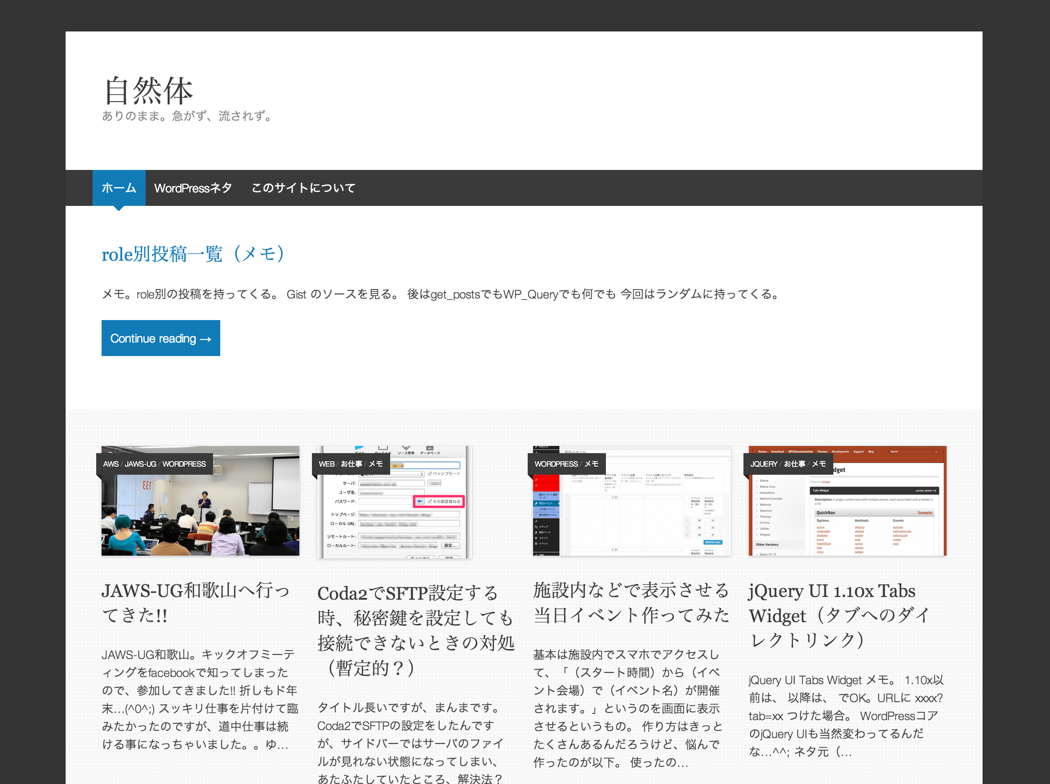
Task: Collapse the event metabox with its chevron
Action: point(728,461)
